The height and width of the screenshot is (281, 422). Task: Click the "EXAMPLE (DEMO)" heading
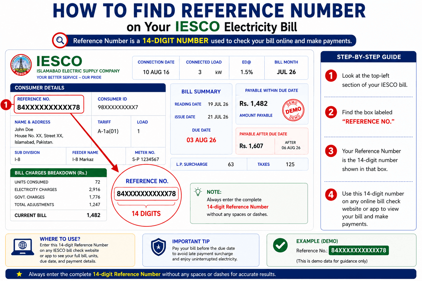coord(317,241)
